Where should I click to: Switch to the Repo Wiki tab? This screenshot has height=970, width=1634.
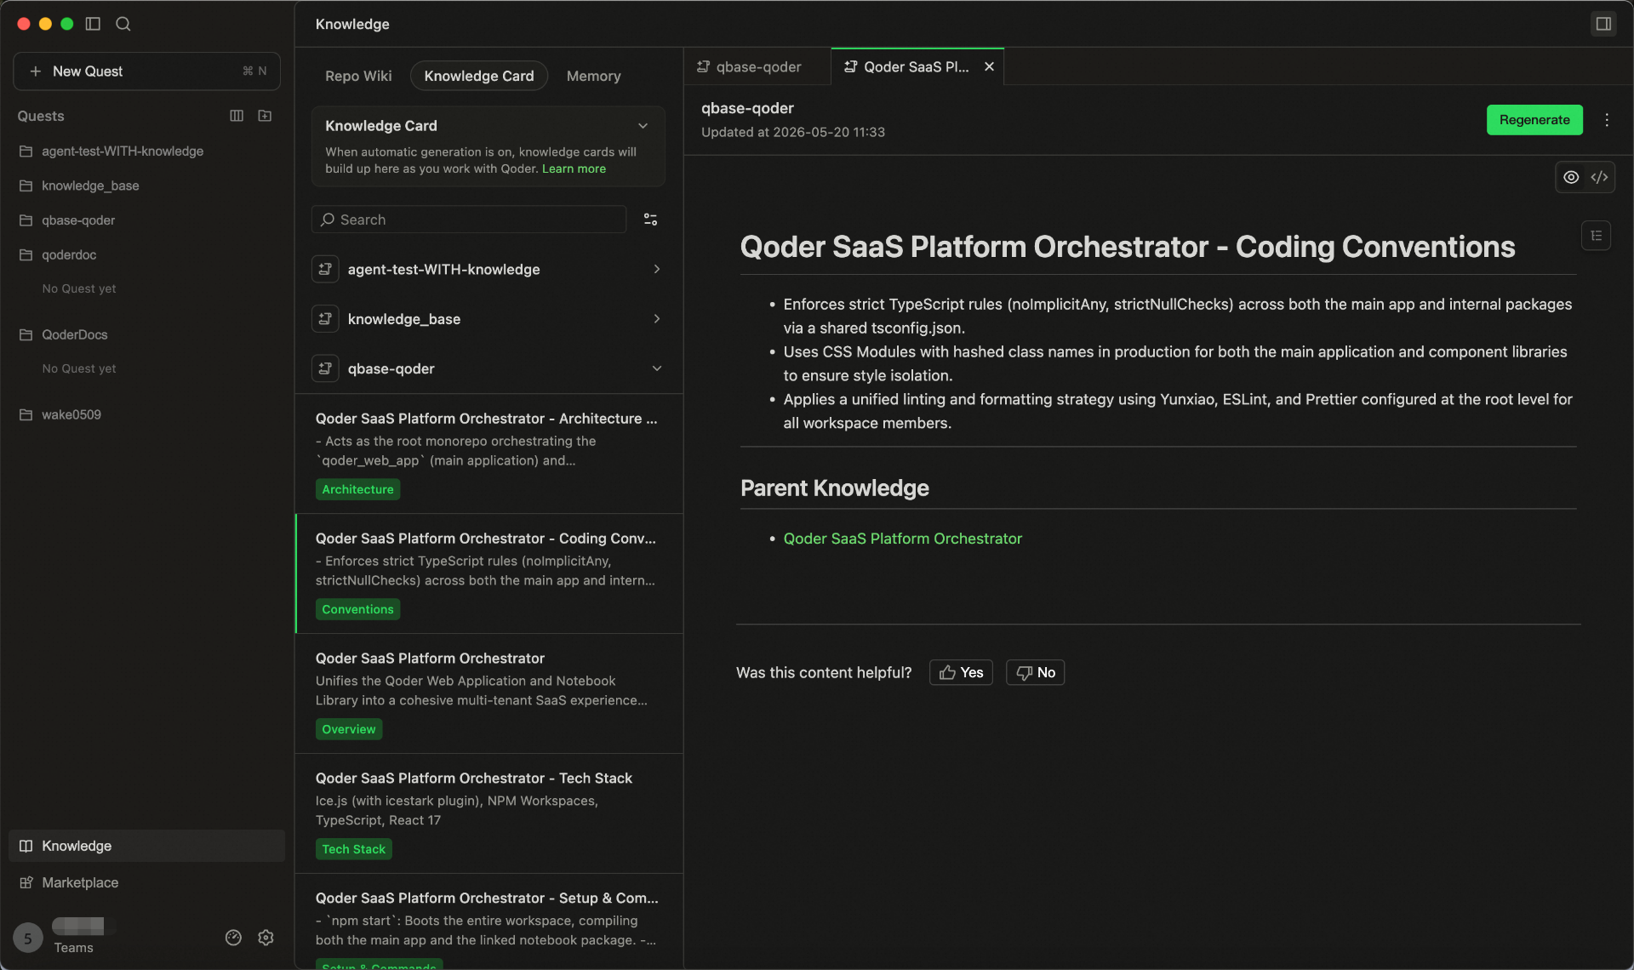pyautogui.click(x=358, y=76)
